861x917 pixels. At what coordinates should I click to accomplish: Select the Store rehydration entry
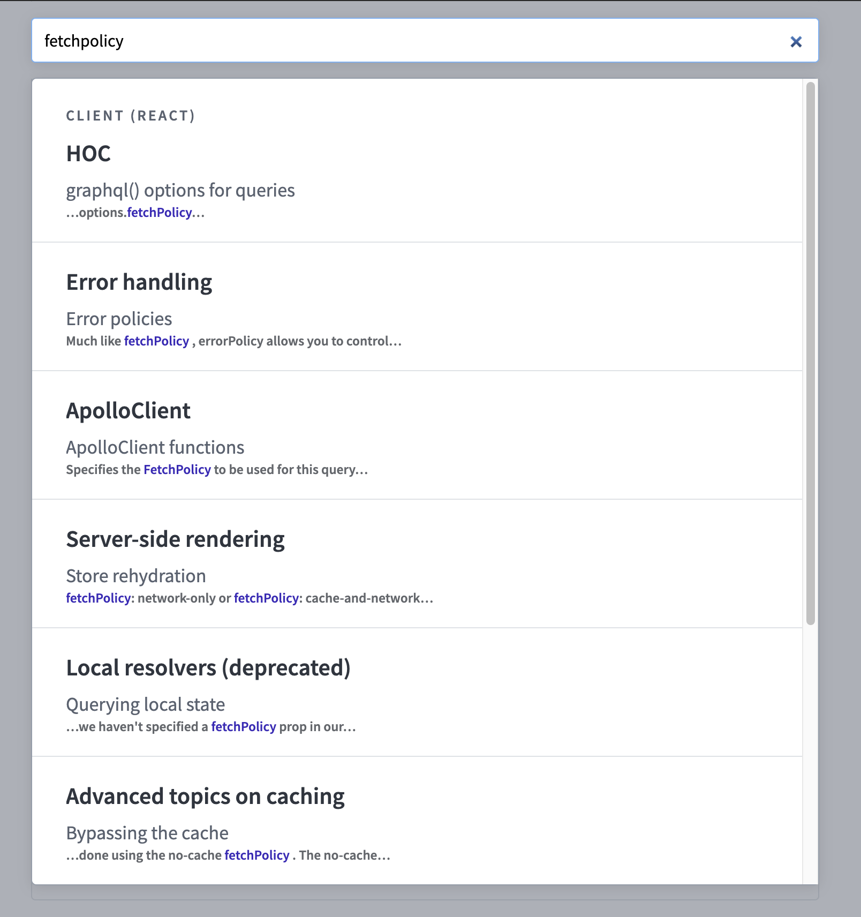point(135,576)
